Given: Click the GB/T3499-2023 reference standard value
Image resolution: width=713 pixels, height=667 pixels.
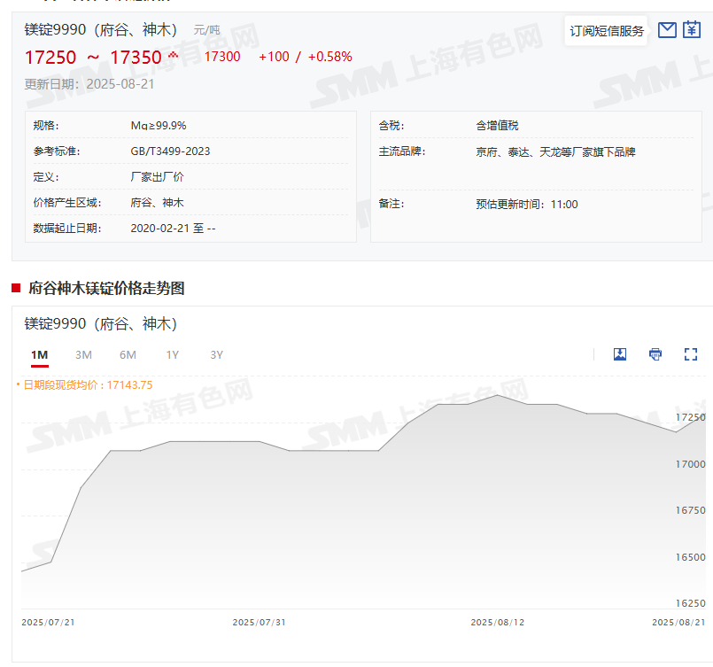Looking at the screenshot, I should (x=170, y=151).
